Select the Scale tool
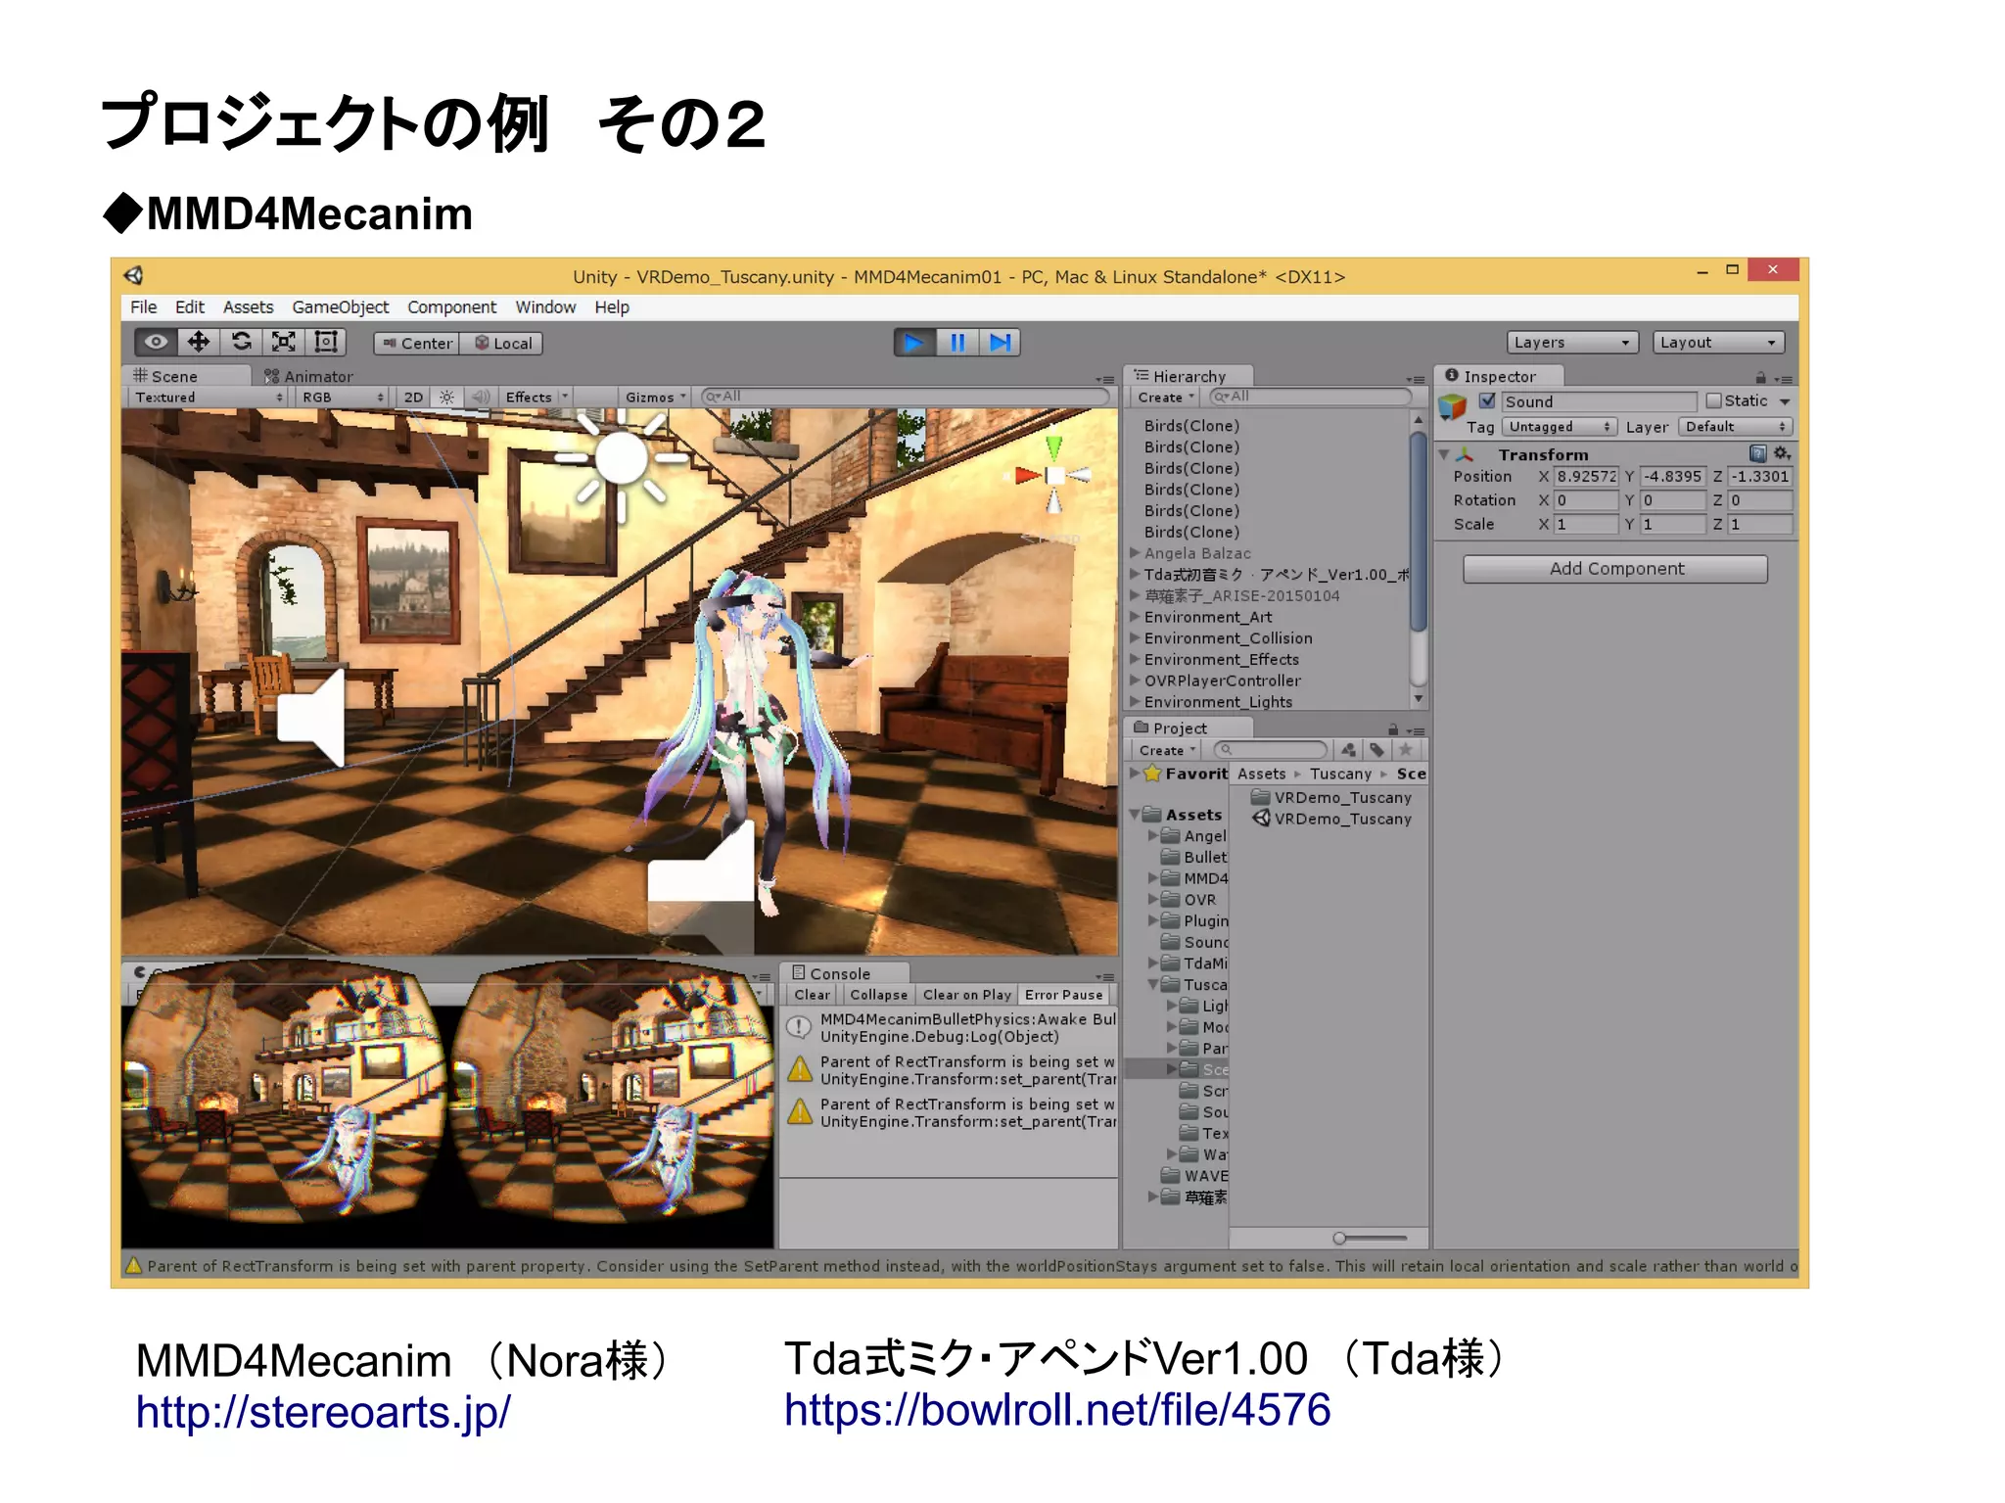Viewport: 2005px width, 1503px height. tap(283, 342)
